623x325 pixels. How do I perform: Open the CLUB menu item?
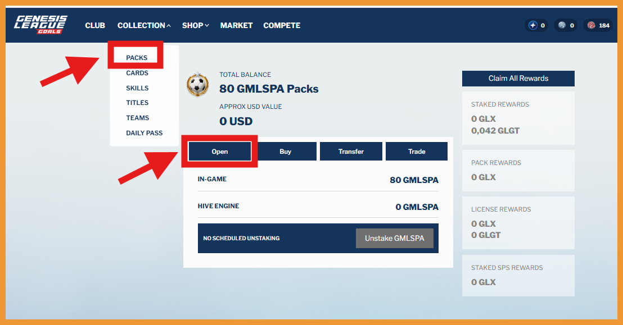coord(95,25)
